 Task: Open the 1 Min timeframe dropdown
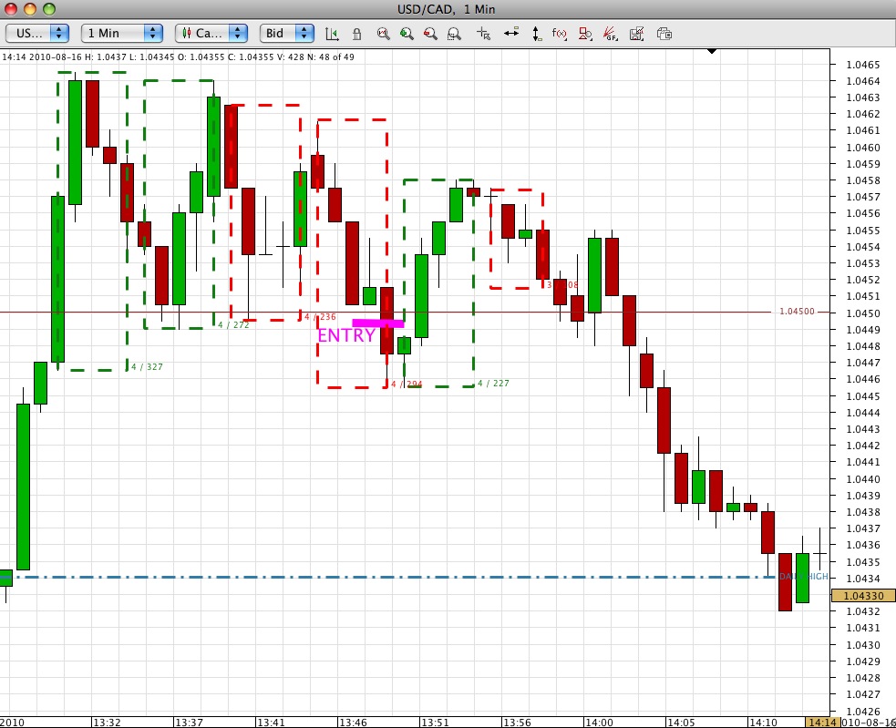coord(122,33)
